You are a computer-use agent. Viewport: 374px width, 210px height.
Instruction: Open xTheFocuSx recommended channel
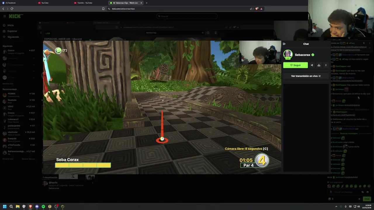(x=19, y=146)
